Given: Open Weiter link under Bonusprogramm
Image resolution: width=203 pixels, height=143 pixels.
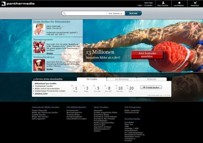Looking at the screenshot, I should pos(50,53).
